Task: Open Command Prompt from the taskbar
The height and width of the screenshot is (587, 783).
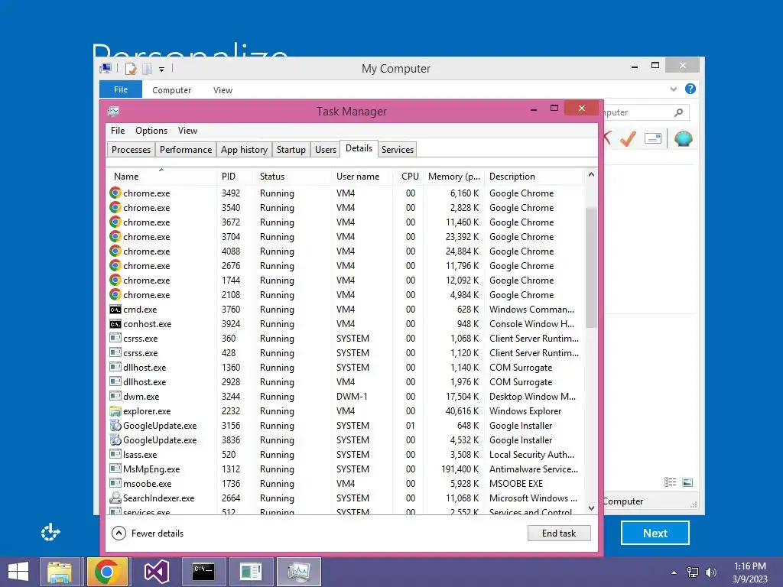Action: point(203,572)
